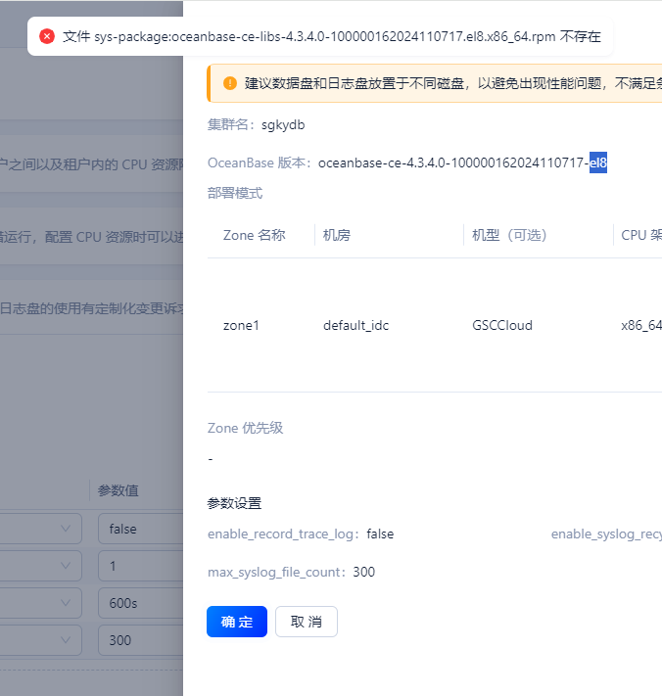Click the false value after enable_record_trace_log
Viewport: 662px width, 696px height.
(380, 534)
